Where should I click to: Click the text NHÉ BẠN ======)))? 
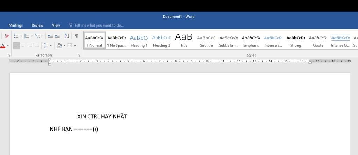[74, 129]
